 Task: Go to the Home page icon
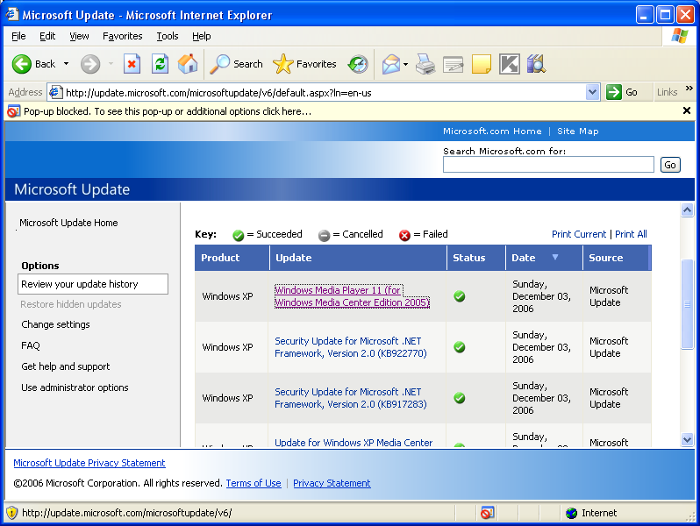coord(188,64)
